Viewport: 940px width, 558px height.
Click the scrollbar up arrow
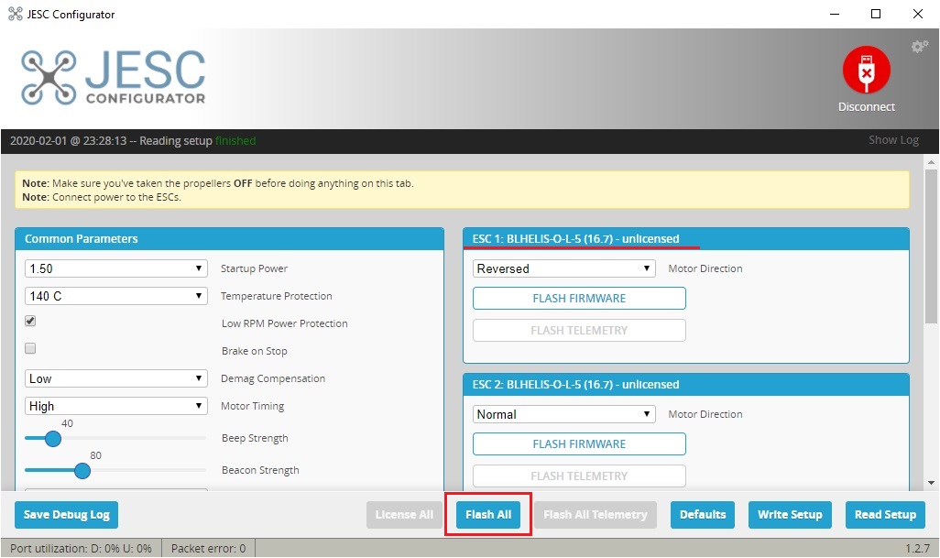(x=931, y=162)
